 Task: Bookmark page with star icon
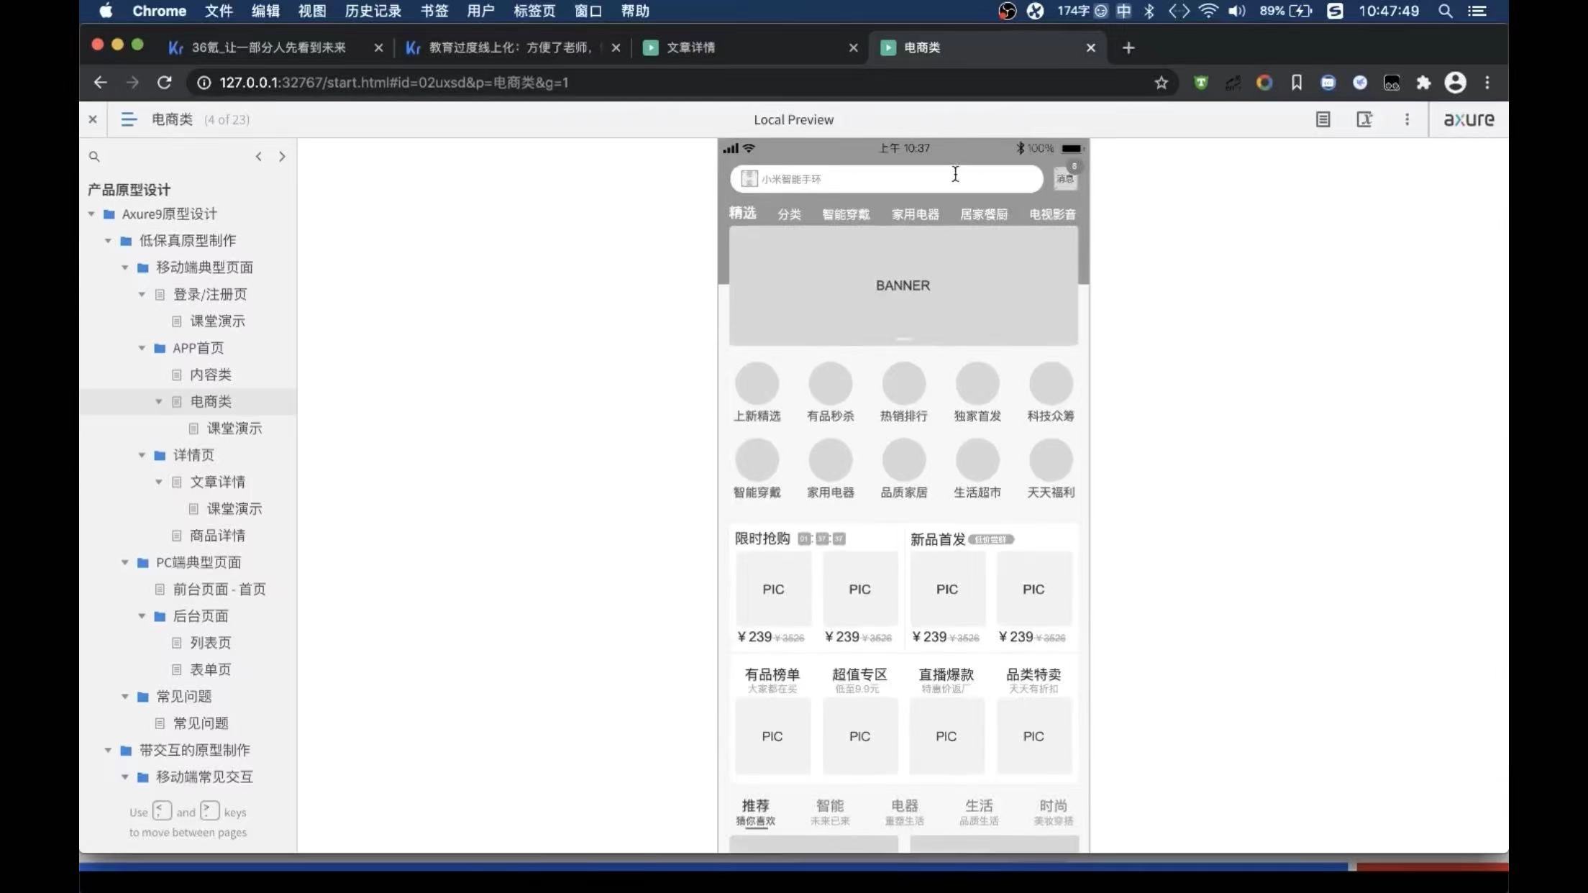click(x=1161, y=83)
